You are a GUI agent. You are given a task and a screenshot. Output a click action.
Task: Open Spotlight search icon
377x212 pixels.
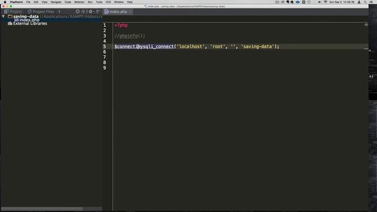pos(365,2)
